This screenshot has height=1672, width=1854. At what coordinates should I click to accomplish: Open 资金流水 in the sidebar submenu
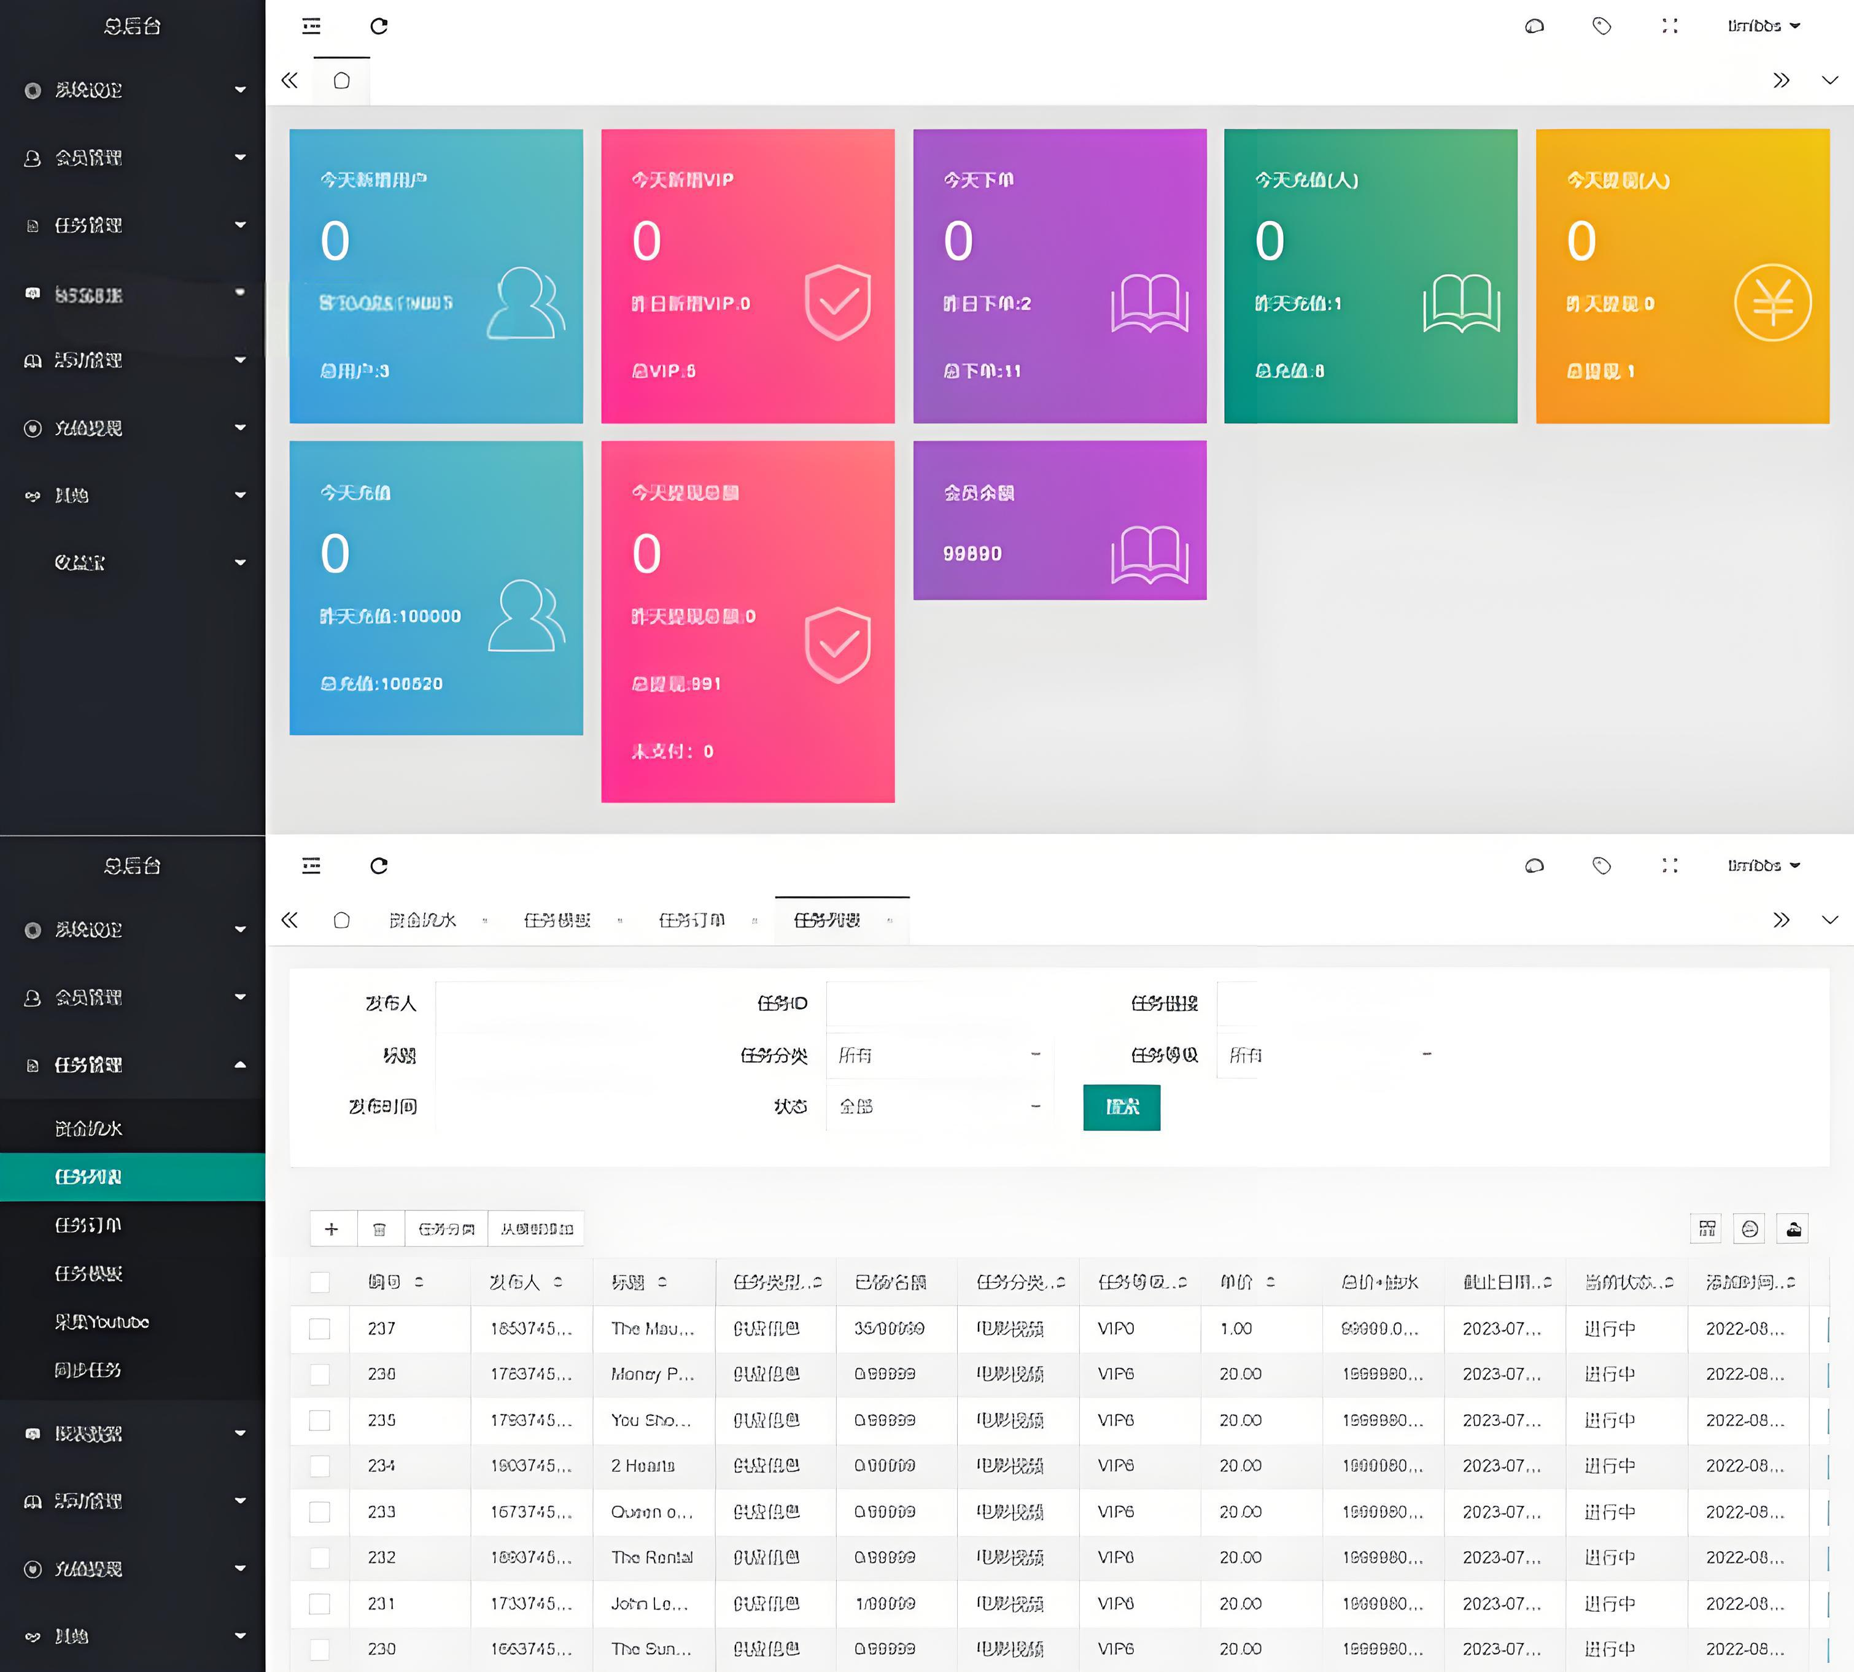click(x=133, y=1129)
